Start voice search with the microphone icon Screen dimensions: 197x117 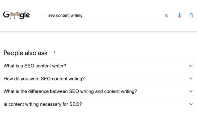pyautogui.click(x=180, y=15)
